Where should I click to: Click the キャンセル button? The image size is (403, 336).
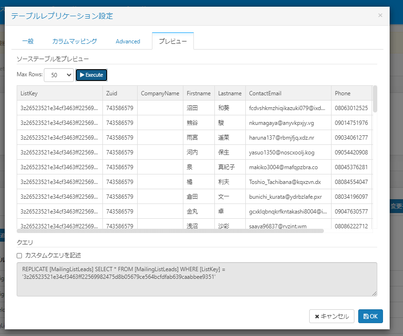(x=332, y=316)
